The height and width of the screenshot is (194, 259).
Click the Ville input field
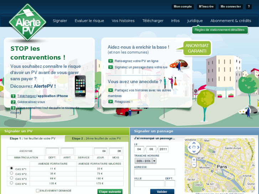pos(149,184)
